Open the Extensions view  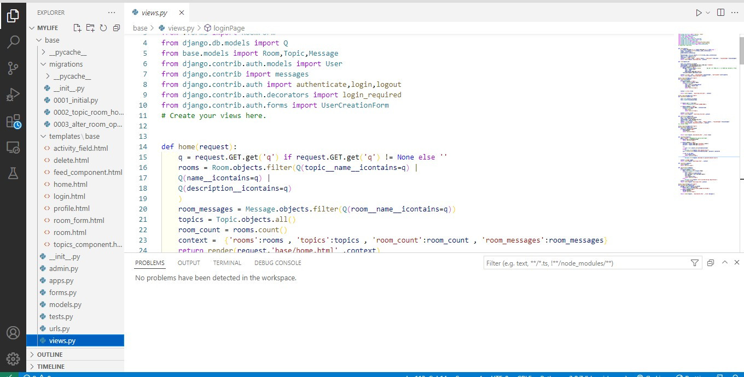(x=13, y=121)
